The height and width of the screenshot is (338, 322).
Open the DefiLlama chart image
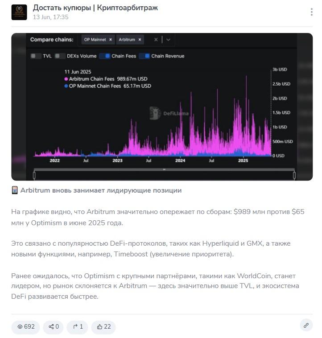[162, 107]
